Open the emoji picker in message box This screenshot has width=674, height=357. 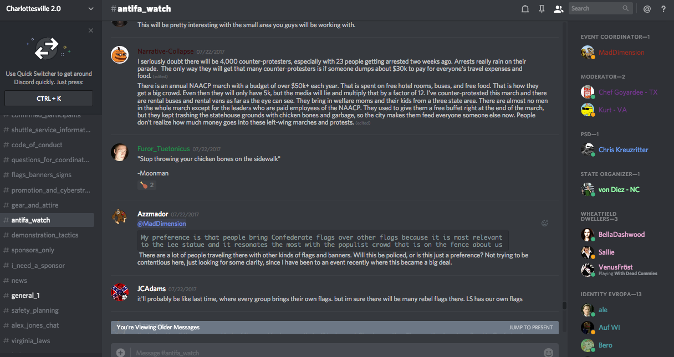[x=548, y=353]
